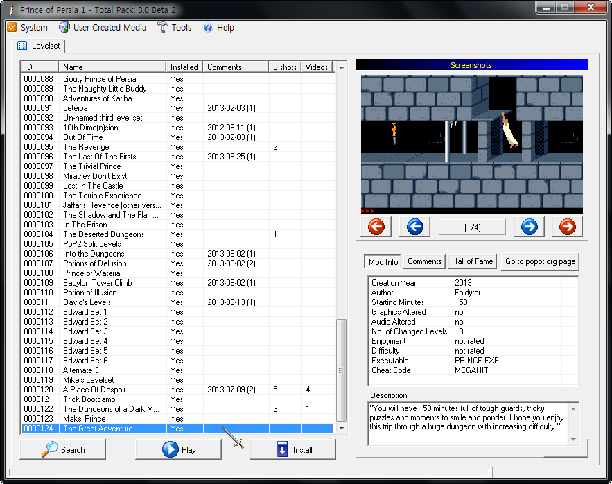The height and width of the screenshot is (484, 612).
Task: Click the Help question mark icon
Action: (x=208, y=27)
